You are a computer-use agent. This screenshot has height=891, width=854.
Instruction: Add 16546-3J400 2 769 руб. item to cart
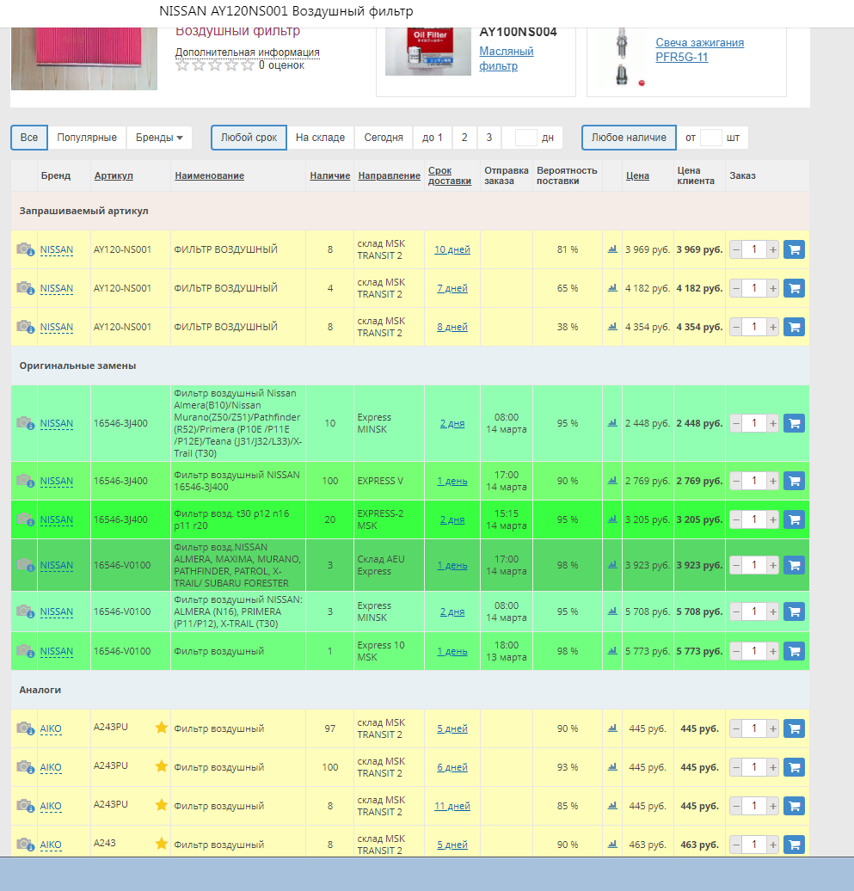(794, 481)
